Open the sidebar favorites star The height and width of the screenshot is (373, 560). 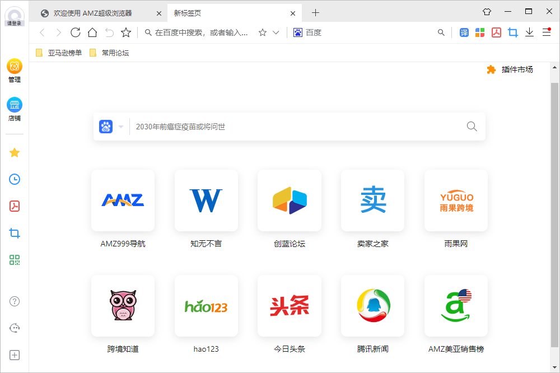[15, 152]
